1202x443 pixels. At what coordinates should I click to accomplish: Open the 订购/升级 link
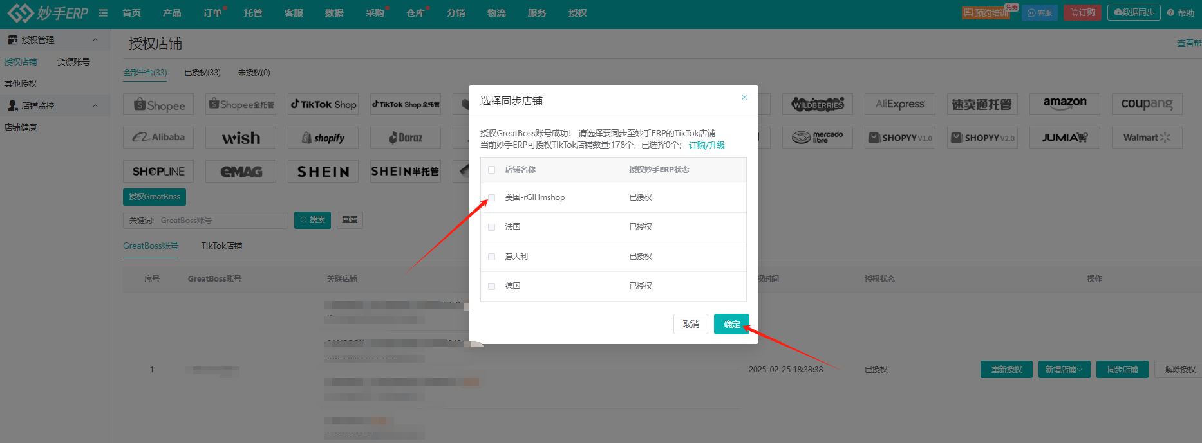tap(707, 145)
